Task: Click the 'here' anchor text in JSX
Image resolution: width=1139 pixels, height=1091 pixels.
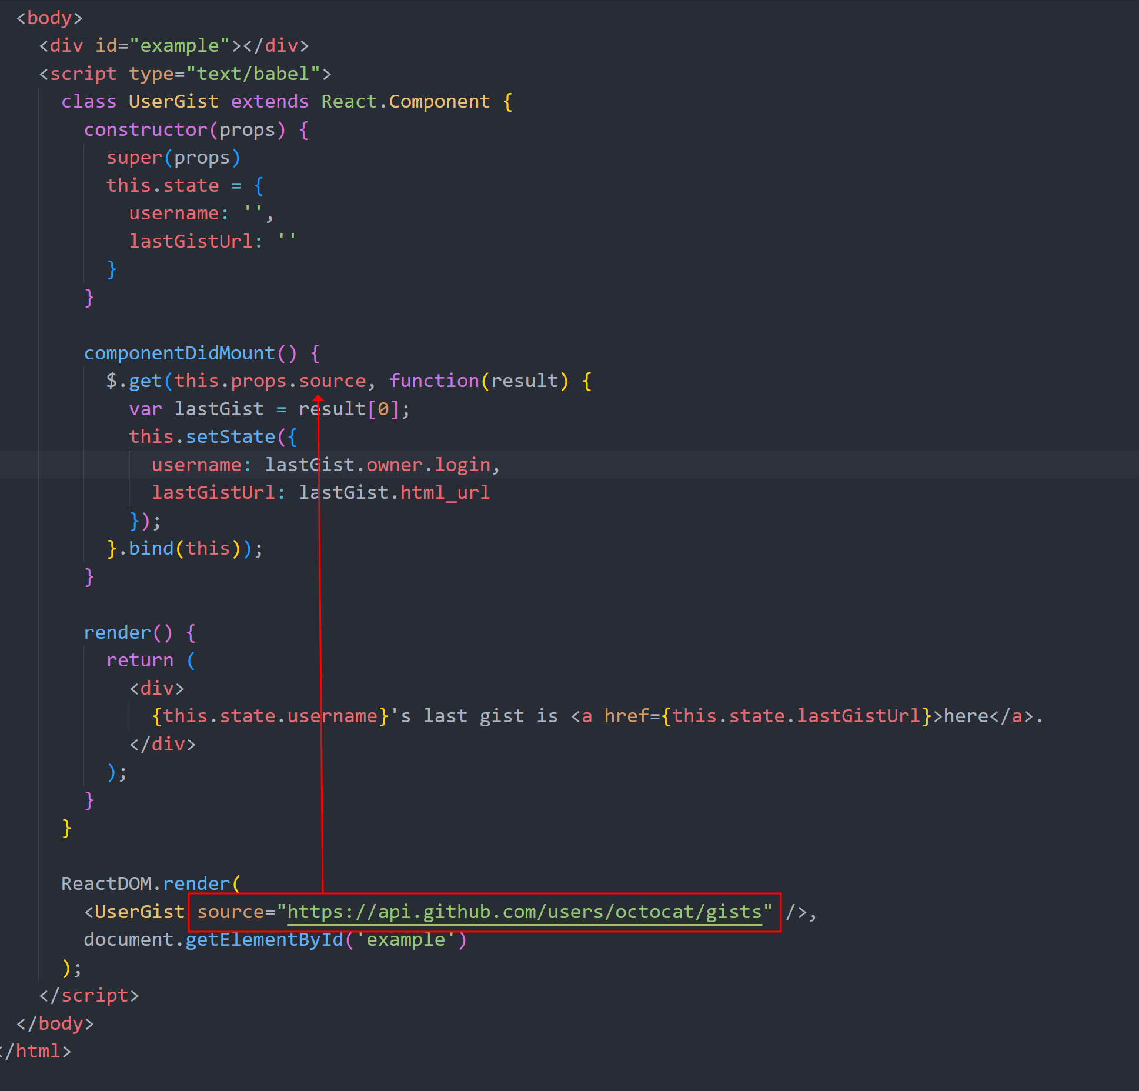Action: tap(966, 716)
